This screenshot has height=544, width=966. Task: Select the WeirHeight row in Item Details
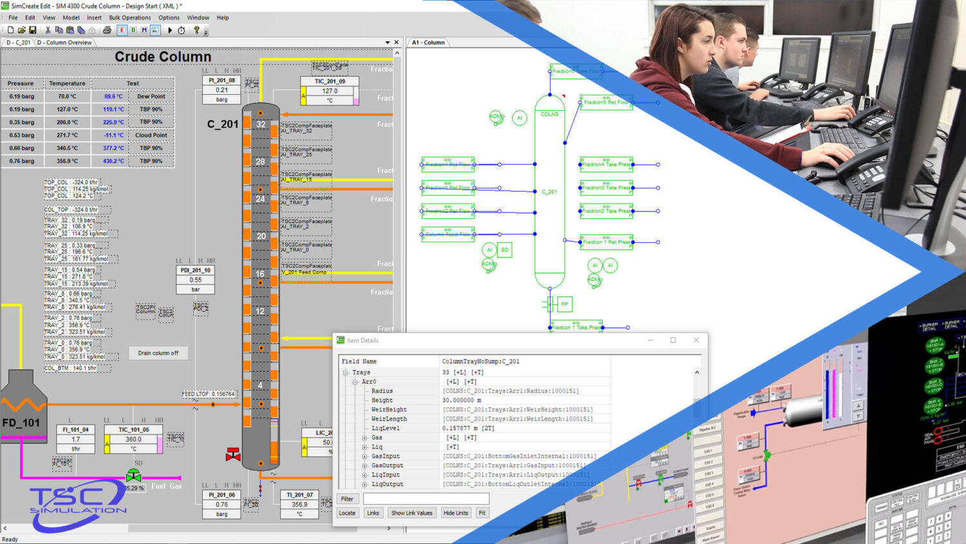click(475, 410)
